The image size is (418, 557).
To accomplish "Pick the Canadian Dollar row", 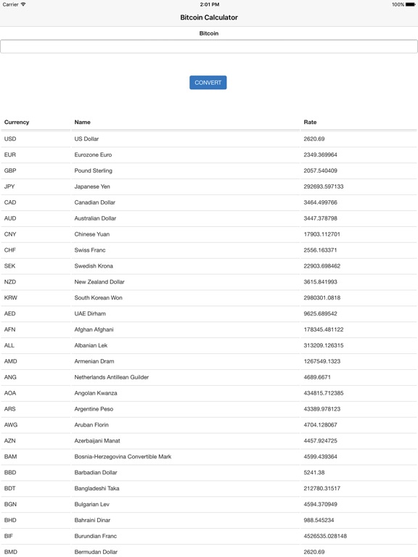I will [x=209, y=202].
